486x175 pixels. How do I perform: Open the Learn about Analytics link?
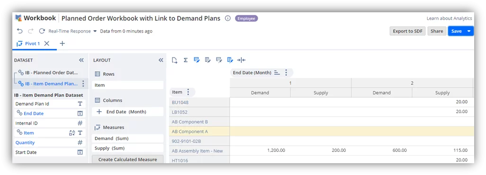[x=449, y=18]
